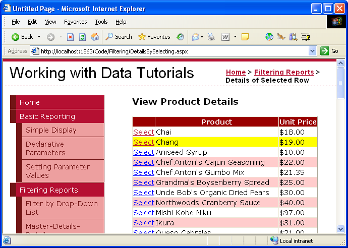The height and width of the screenshot is (248, 348).
Task: Expand the Back button history dropdown
Action: 39,37
